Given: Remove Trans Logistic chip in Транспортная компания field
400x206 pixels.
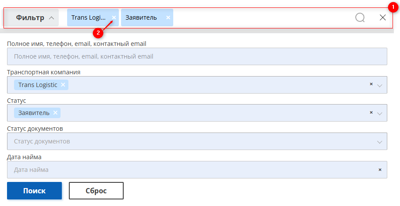Looking at the screenshot, I should 63,85.
